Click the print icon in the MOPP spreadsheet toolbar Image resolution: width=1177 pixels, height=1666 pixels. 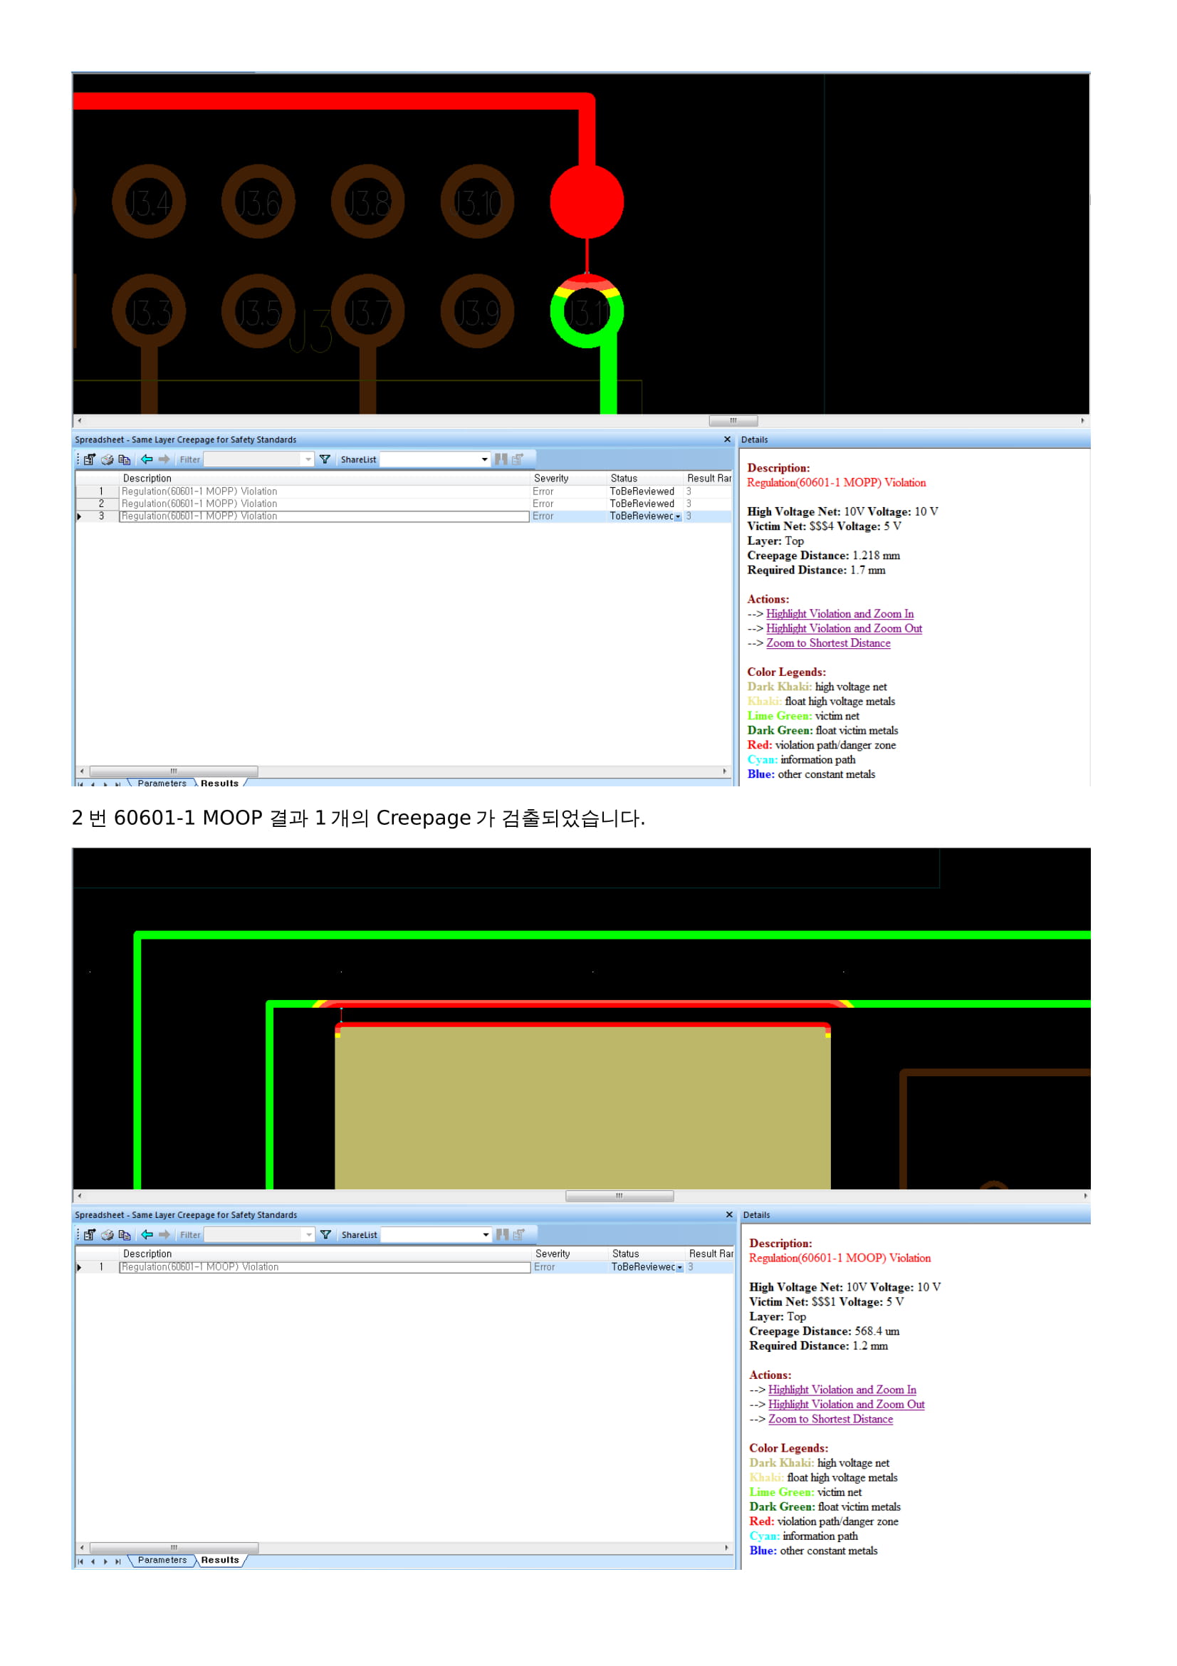coord(108,459)
